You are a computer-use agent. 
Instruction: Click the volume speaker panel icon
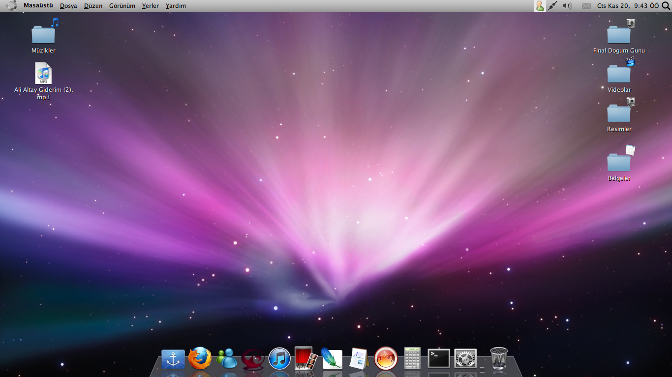click(x=567, y=6)
